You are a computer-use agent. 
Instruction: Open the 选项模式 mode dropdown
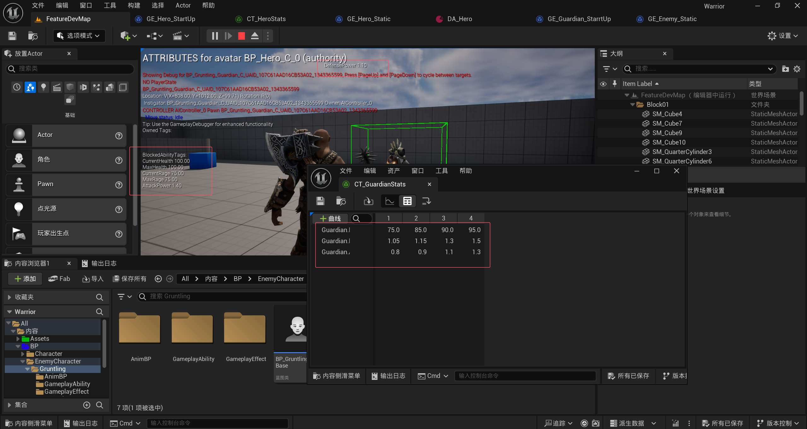[x=79, y=36]
